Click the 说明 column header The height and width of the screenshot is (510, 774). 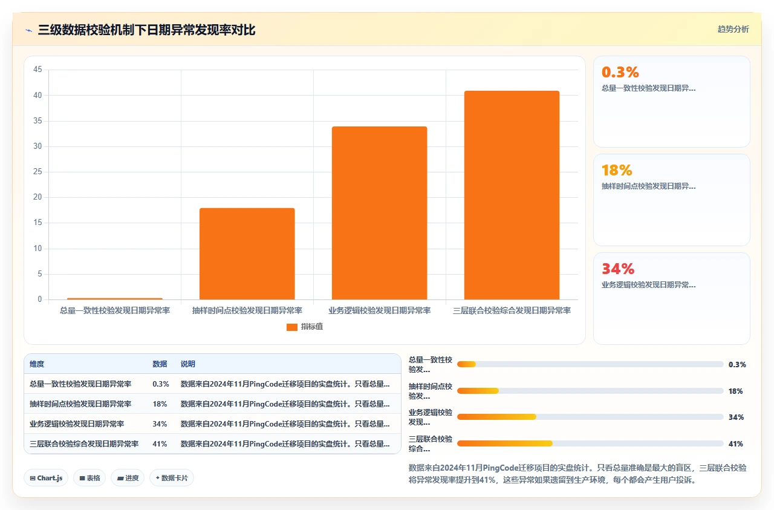click(x=187, y=364)
